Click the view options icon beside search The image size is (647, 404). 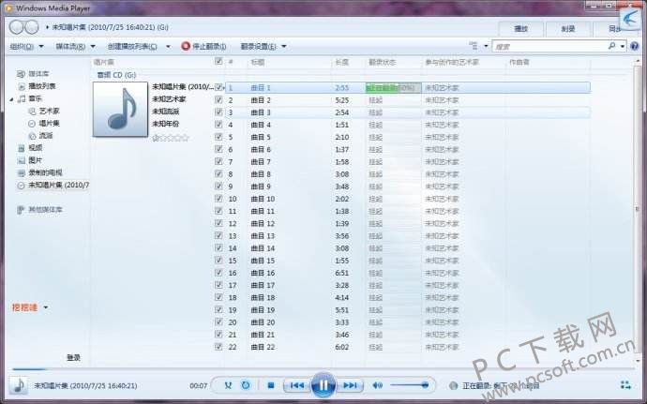474,46
